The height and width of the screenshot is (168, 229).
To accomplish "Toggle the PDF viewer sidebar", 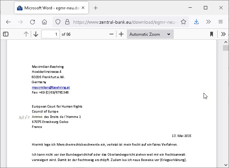I will (x=6, y=34).
